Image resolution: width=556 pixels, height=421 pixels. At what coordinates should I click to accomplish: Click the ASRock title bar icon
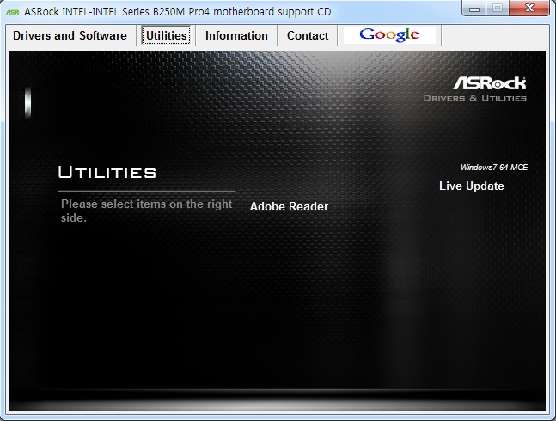[x=13, y=12]
